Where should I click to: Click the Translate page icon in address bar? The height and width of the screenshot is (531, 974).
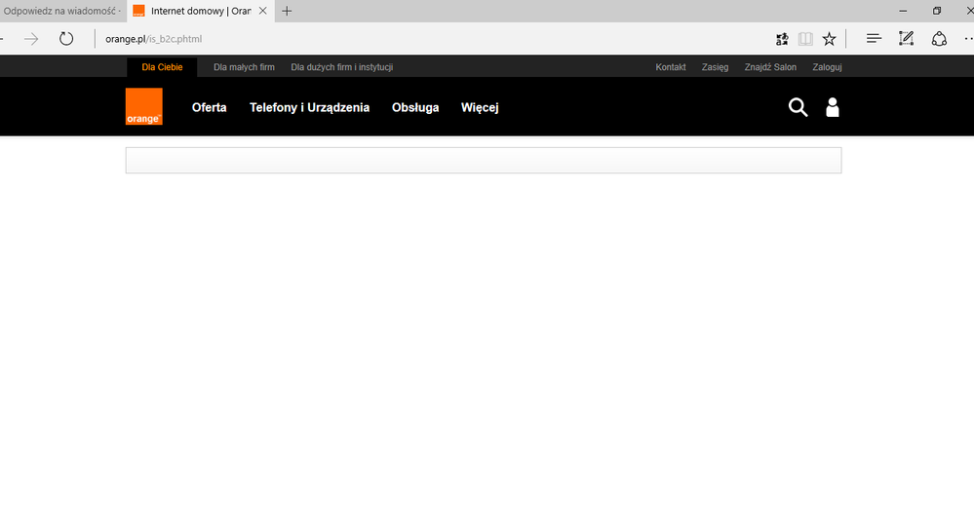tap(782, 39)
